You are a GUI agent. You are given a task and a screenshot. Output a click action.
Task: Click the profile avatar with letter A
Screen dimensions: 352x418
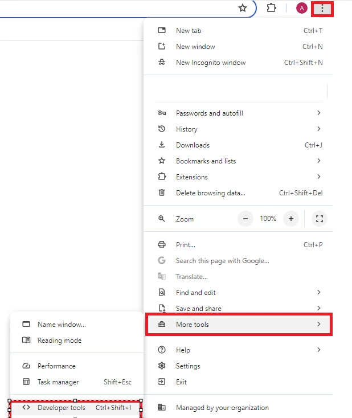click(302, 9)
